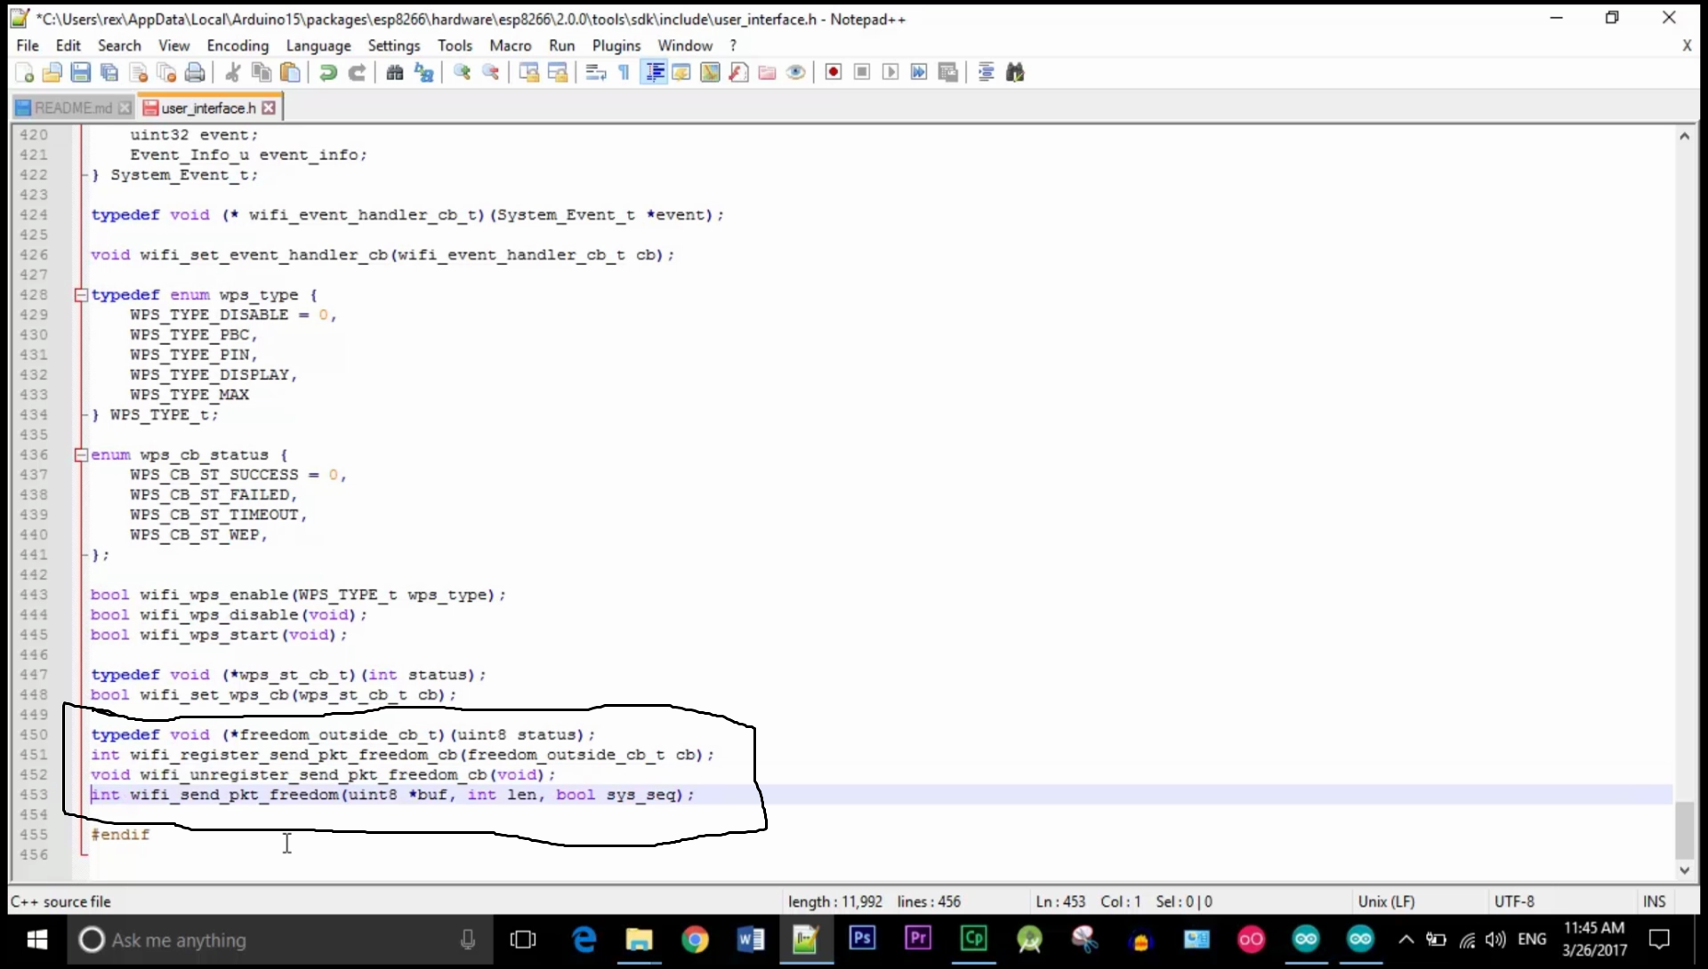Image resolution: width=1708 pixels, height=969 pixels.
Task: Save all open files
Action: pos(109,72)
